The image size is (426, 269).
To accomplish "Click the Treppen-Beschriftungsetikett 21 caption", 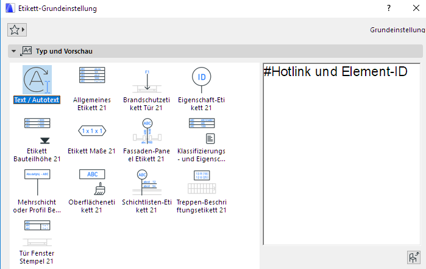I will [x=201, y=206].
